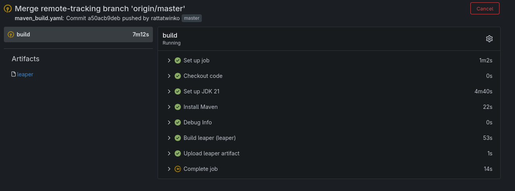Expand the Set up job step
515x191 pixels.
click(169, 60)
